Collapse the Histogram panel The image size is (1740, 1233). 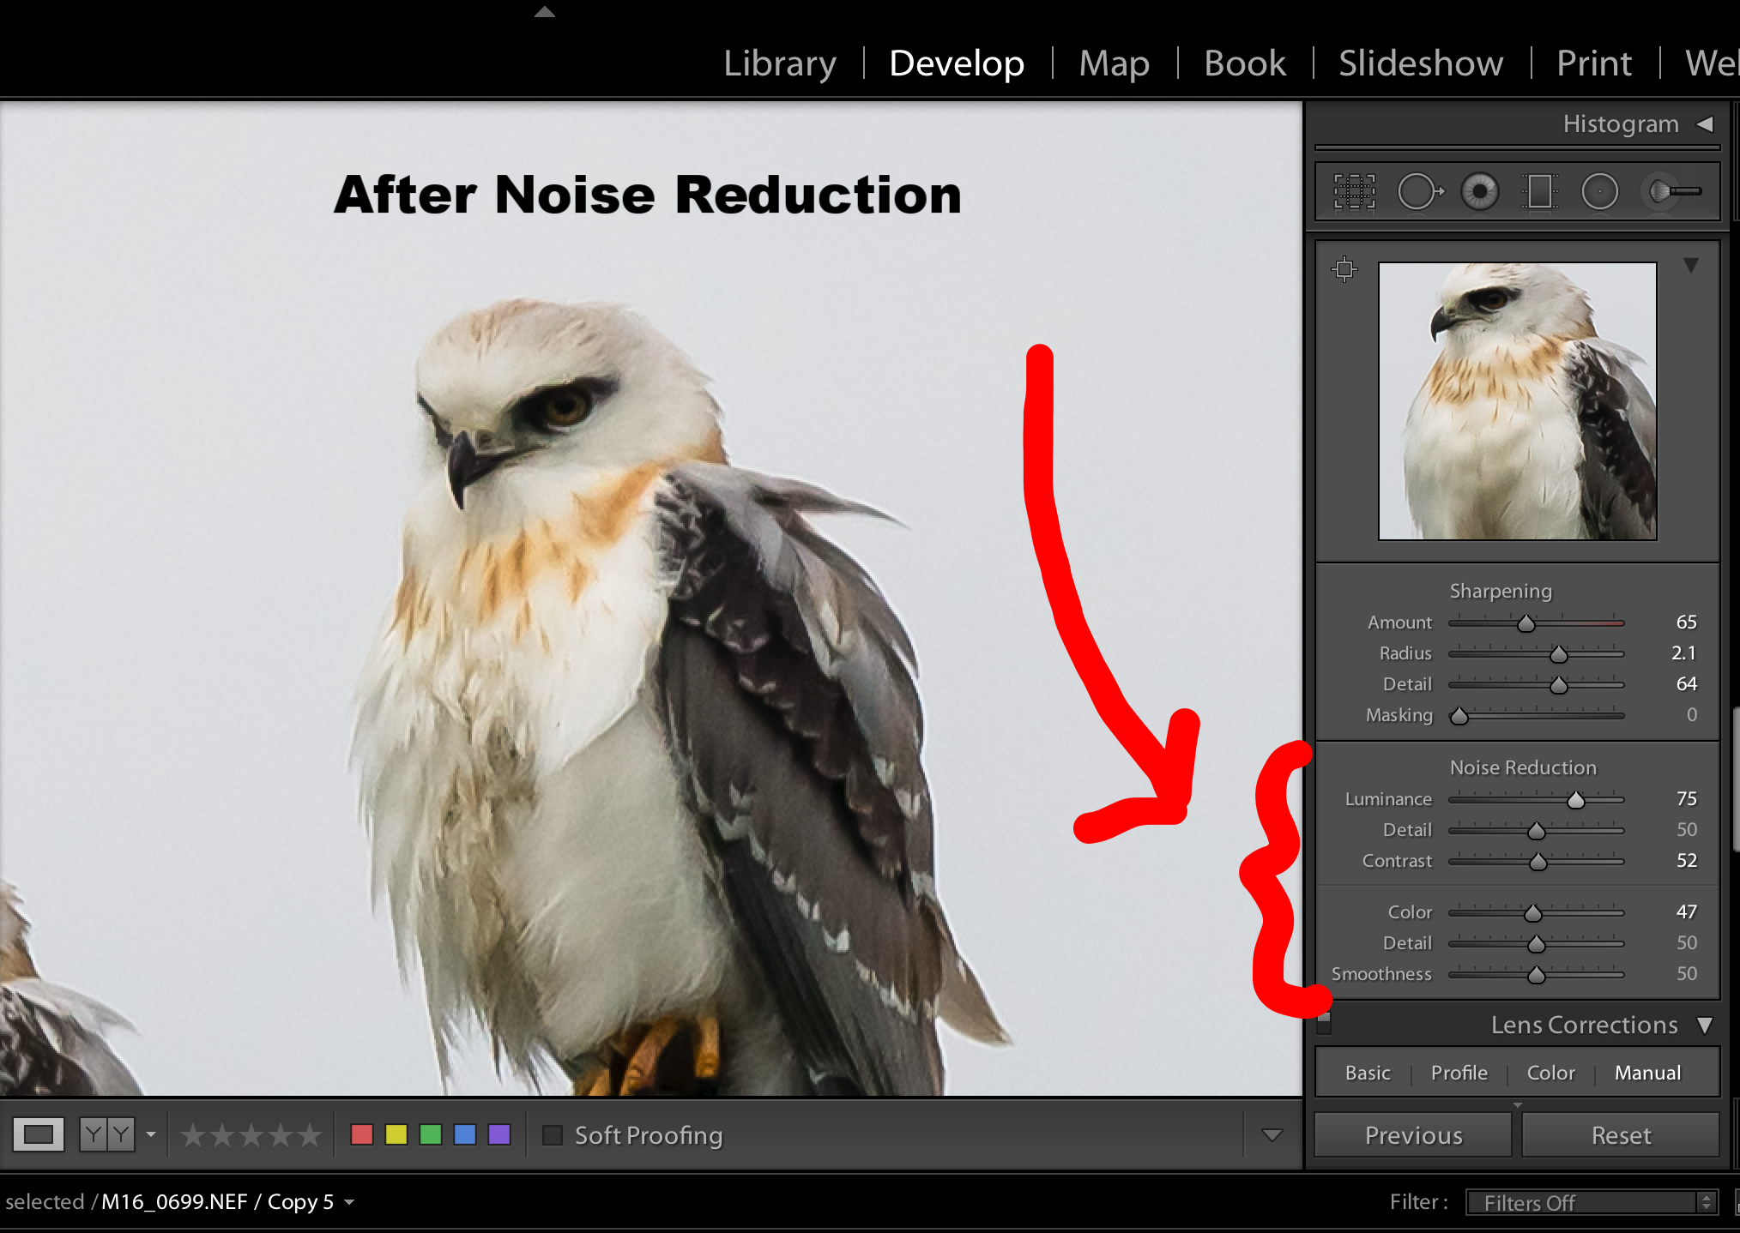click(1705, 124)
